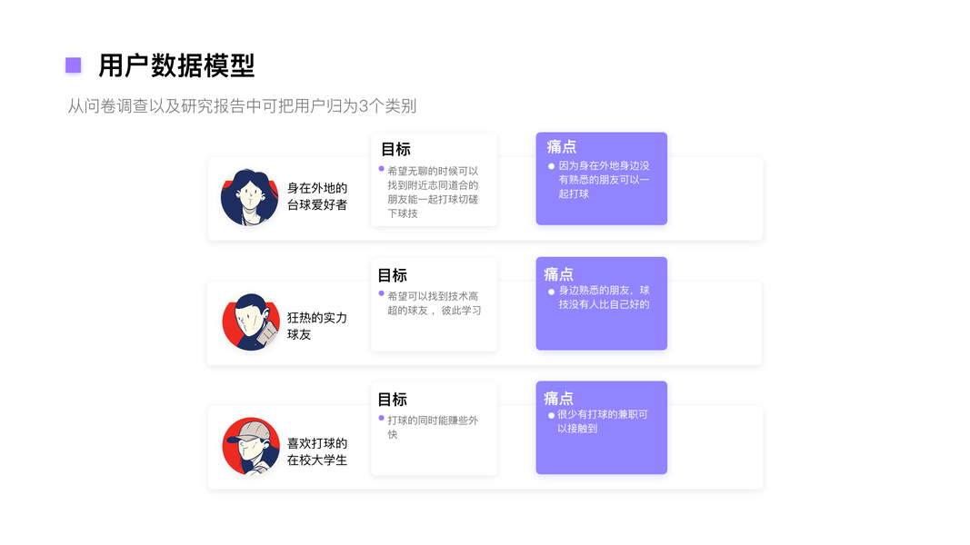
Task: Select the pain point text 身边熟悉的朋友，球技没有人比自己好的
Action: 604,297
